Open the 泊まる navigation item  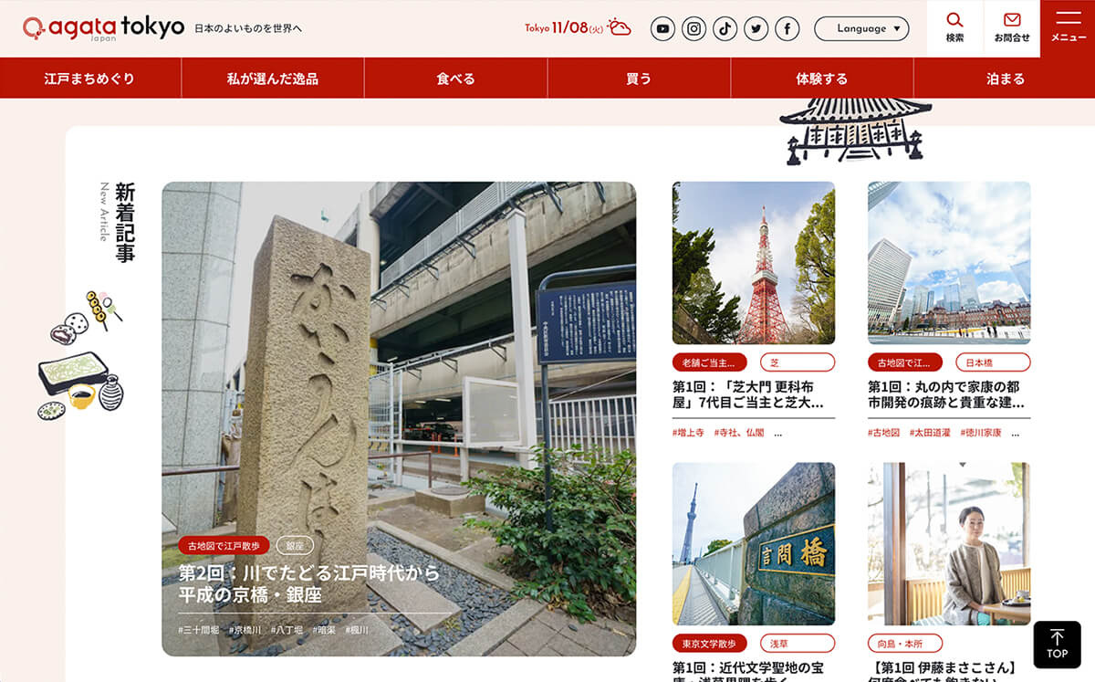(1005, 79)
